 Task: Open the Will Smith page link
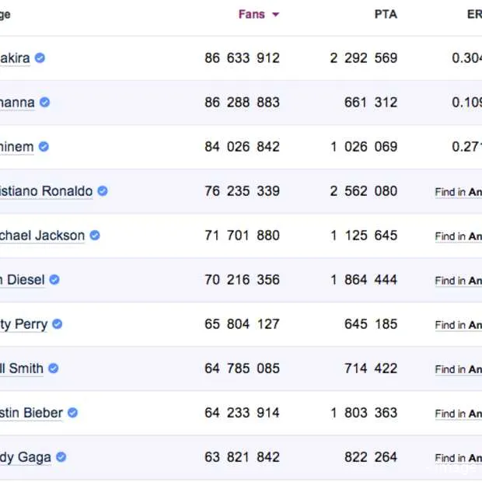coord(22,368)
